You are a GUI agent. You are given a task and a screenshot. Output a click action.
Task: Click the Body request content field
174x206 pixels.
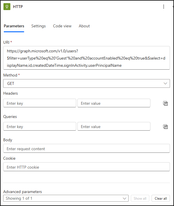coord(87,149)
